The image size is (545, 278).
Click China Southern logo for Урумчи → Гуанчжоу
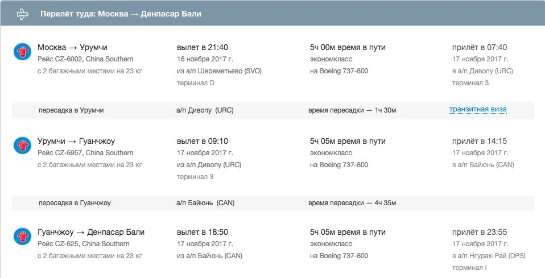pos(22,146)
